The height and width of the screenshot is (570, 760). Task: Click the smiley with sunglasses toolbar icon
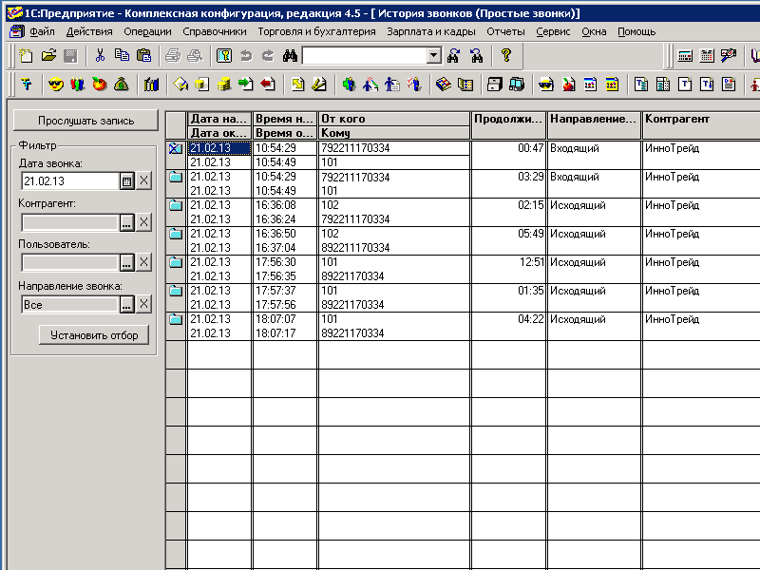coord(56,85)
